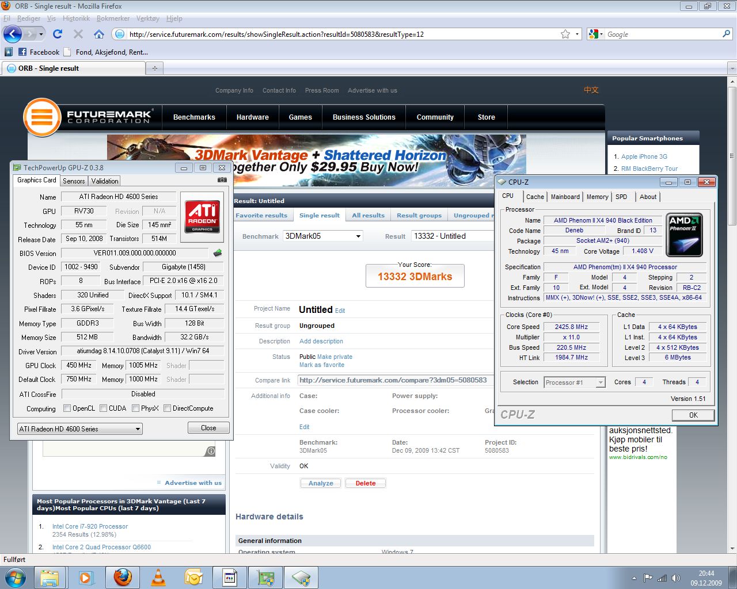Image resolution: width=737 pixels, height=589 pixels.
Task: Open URL history dropdown next to star
Action: [x=578, y=34]
